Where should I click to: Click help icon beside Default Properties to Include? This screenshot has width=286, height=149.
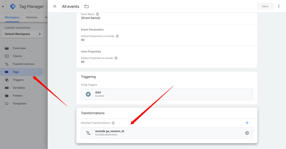click(116, 58)
